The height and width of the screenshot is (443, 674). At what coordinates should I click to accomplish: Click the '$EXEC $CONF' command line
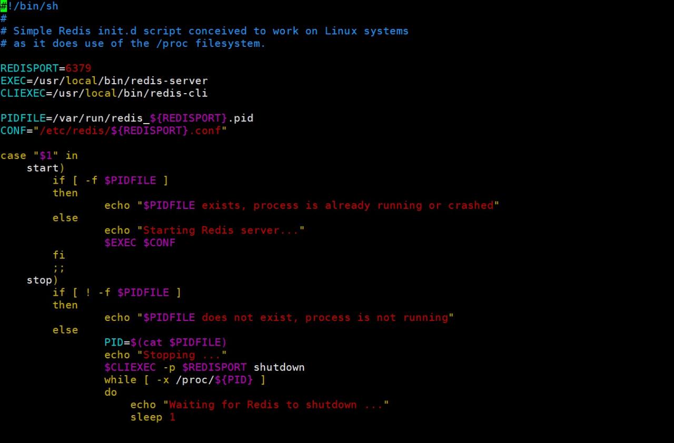[x=140, y=243]
